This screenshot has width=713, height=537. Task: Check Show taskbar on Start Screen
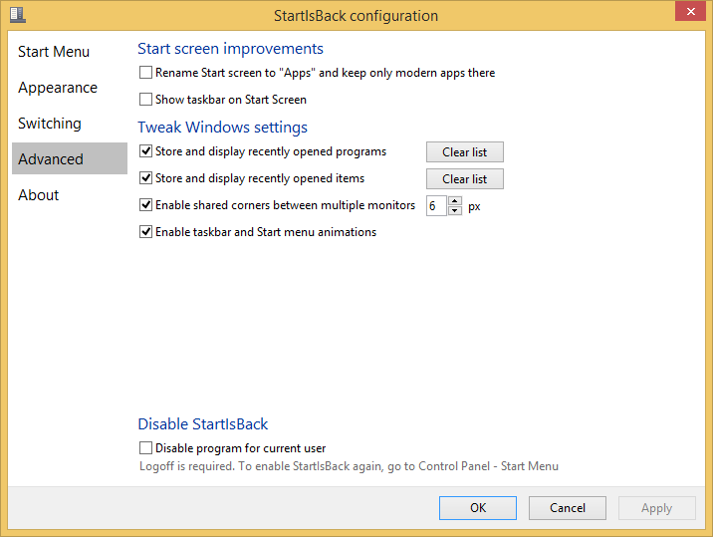click(146, 100)
